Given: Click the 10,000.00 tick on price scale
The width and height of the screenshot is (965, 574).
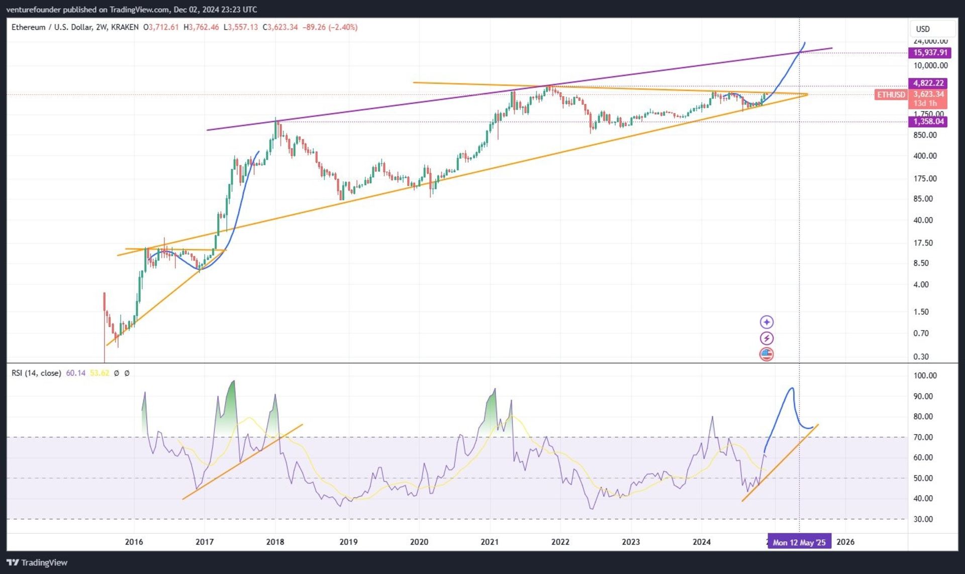Looking at the screenshot, I should 930,66.
